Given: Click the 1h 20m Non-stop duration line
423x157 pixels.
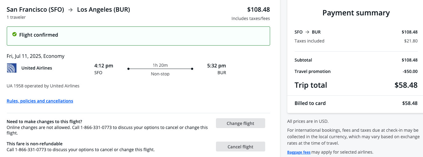Looking at the screenshot, I should point(160,69).
